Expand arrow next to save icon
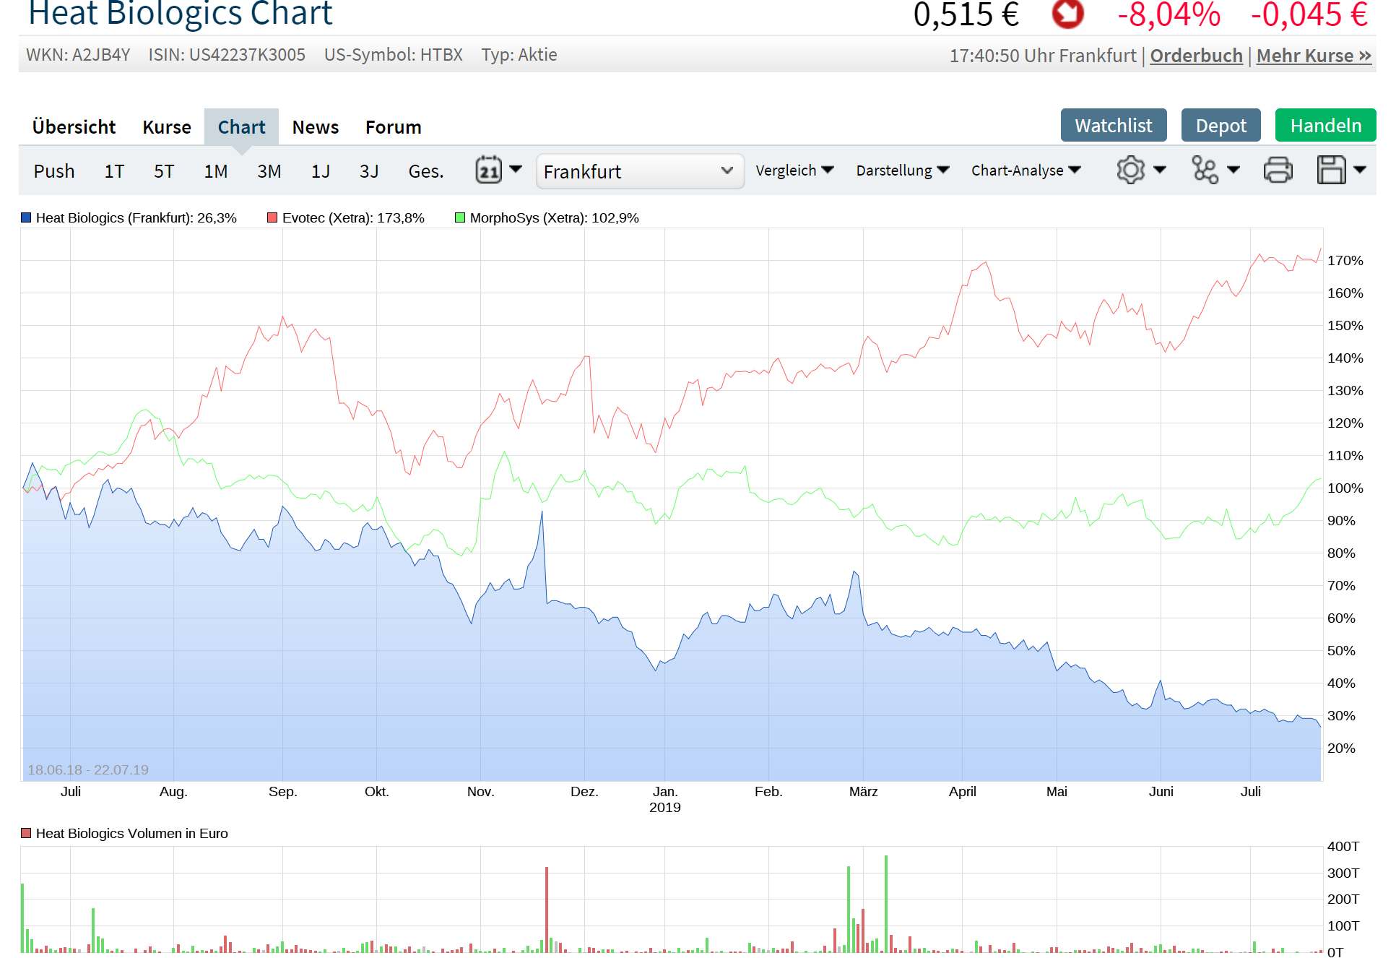 [1360, 170]
